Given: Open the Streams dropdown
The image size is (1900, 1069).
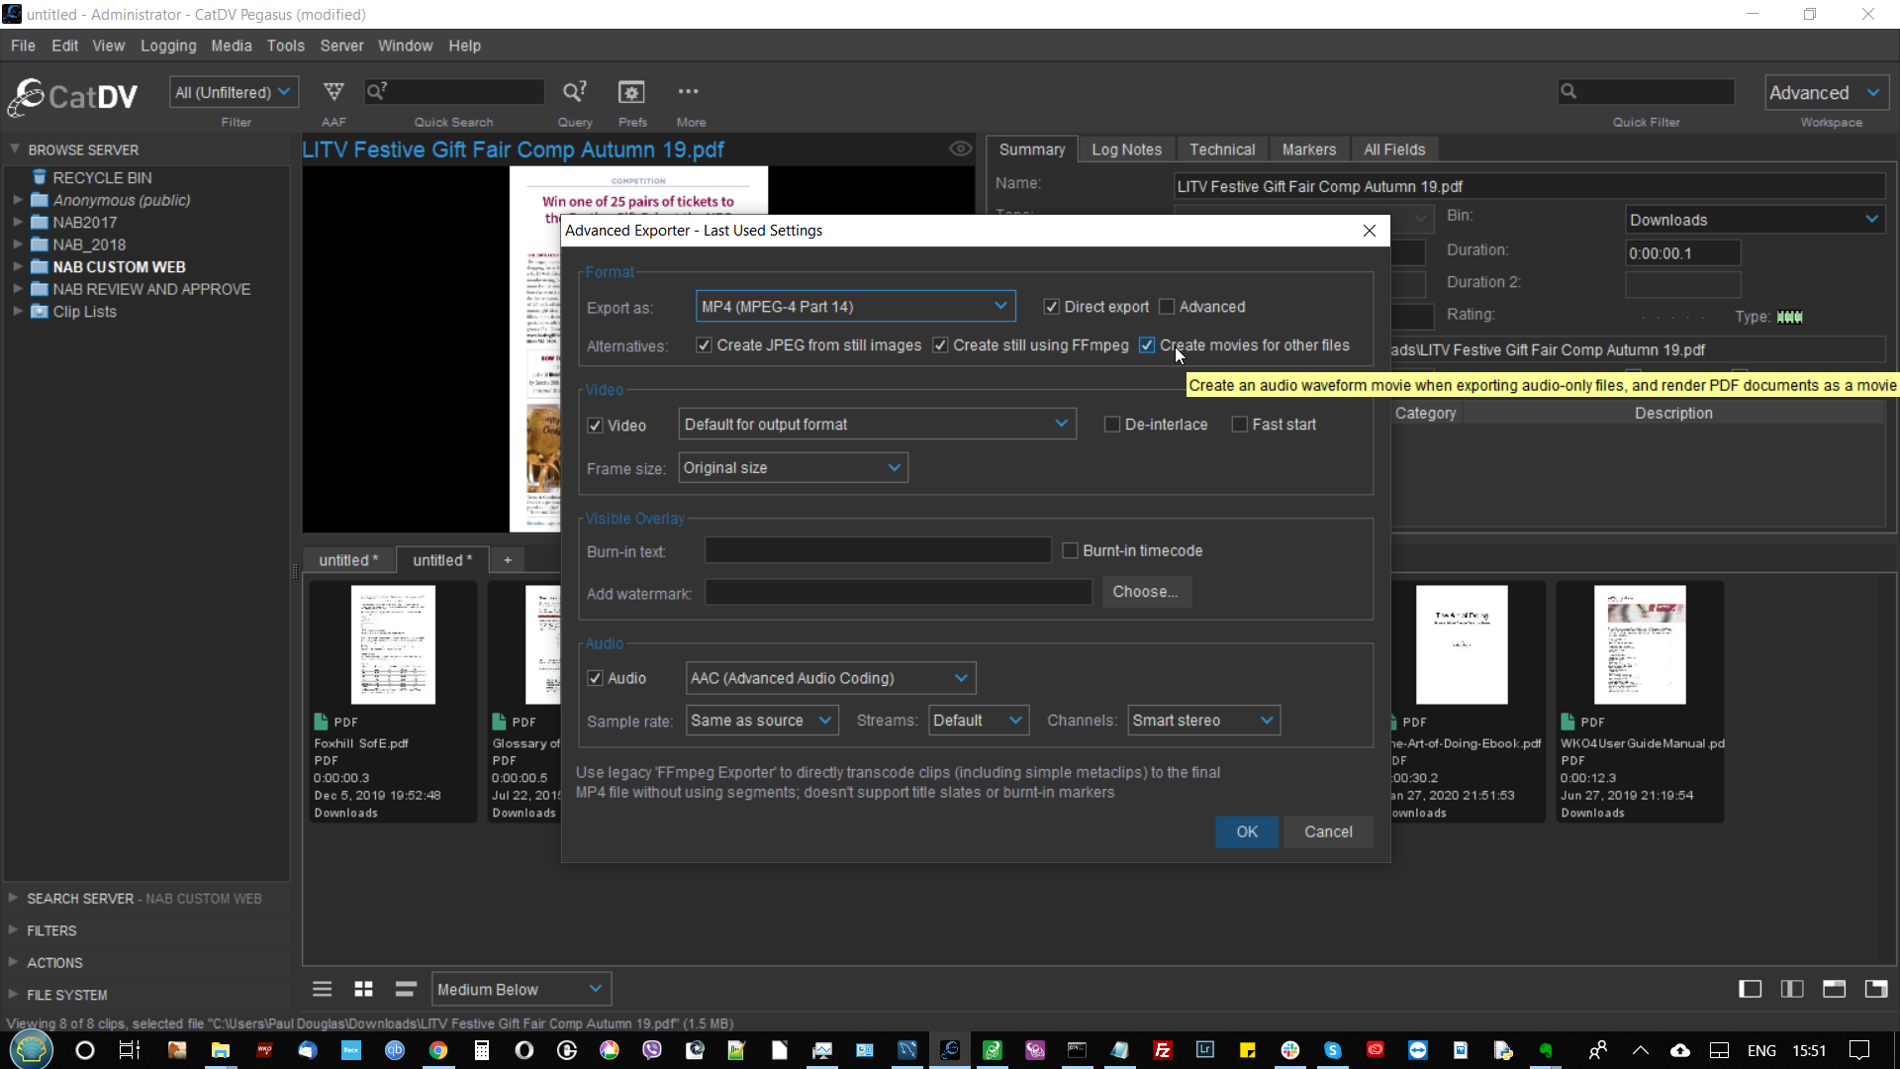Looking at the screenshot, I should click(979, 721).
